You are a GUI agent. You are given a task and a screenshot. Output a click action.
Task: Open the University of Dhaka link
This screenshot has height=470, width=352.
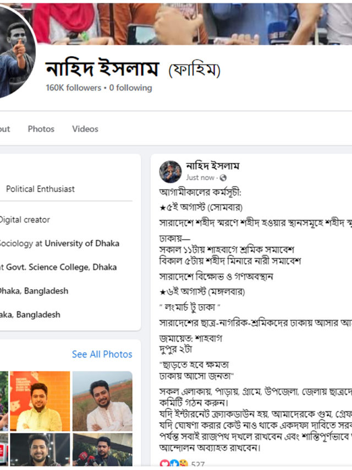[82, 243]
